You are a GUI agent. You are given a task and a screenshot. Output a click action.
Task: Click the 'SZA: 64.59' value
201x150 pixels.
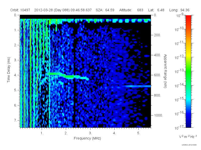105,10
